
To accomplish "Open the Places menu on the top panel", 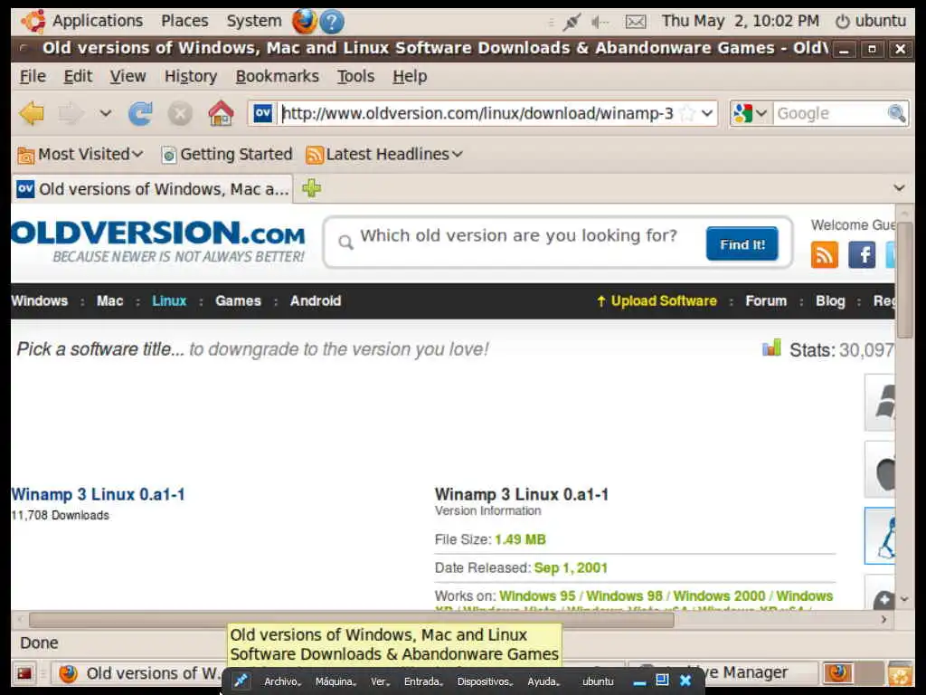I will (184, 22).
